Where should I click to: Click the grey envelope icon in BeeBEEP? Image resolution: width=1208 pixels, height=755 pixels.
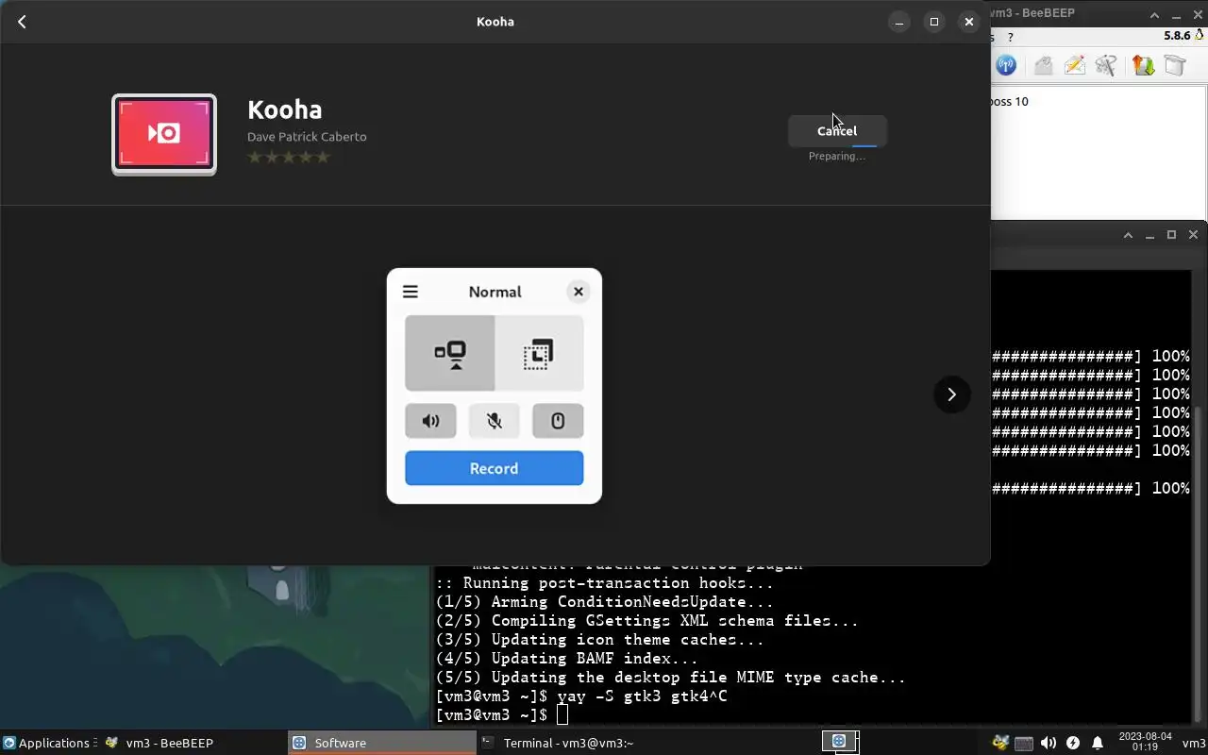tap(1043, 65)
